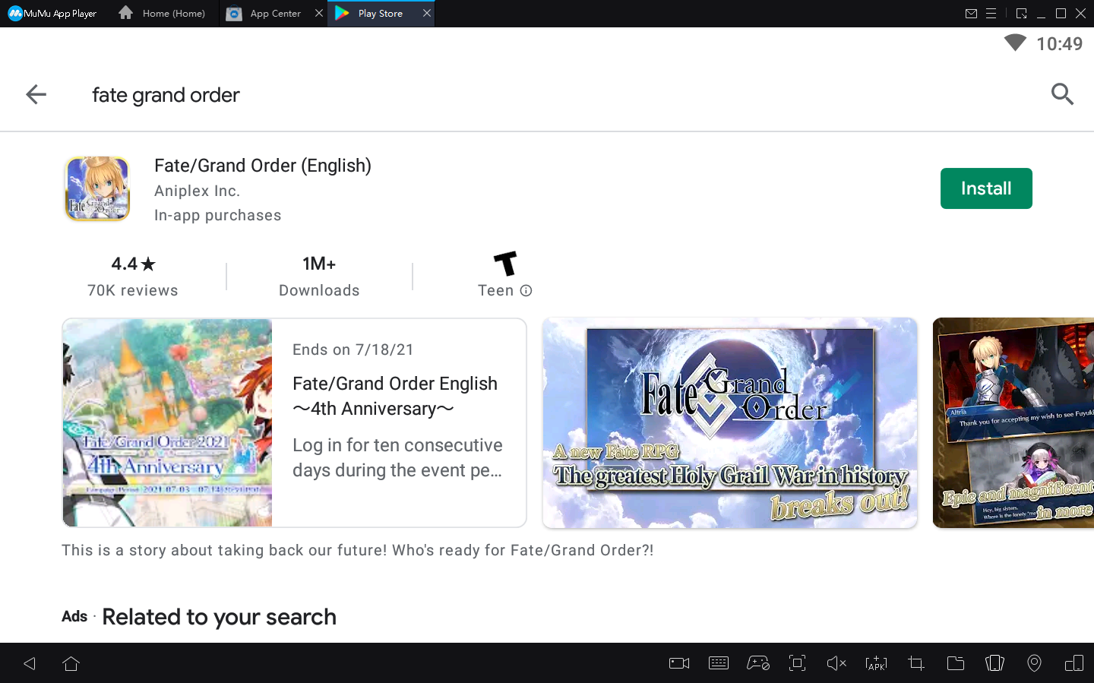Take a screenshot with capture icon
Viewport: 1094px width, 683px height.
[797, 663]
